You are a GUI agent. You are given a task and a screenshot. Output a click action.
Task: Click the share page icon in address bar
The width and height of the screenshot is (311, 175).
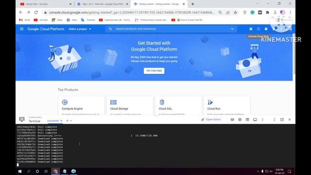pos(228,12)
